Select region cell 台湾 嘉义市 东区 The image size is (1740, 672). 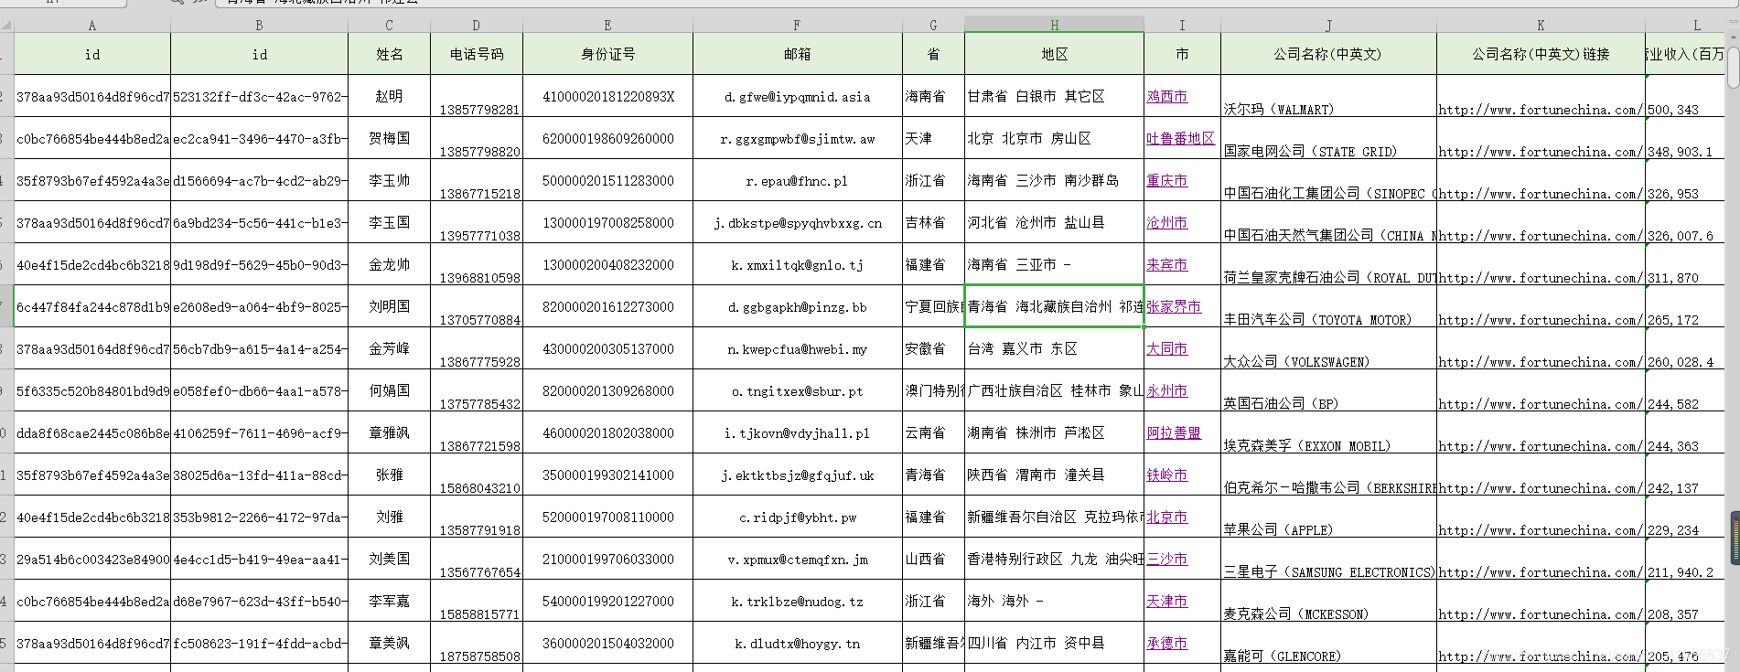(x=1054, y=348)
